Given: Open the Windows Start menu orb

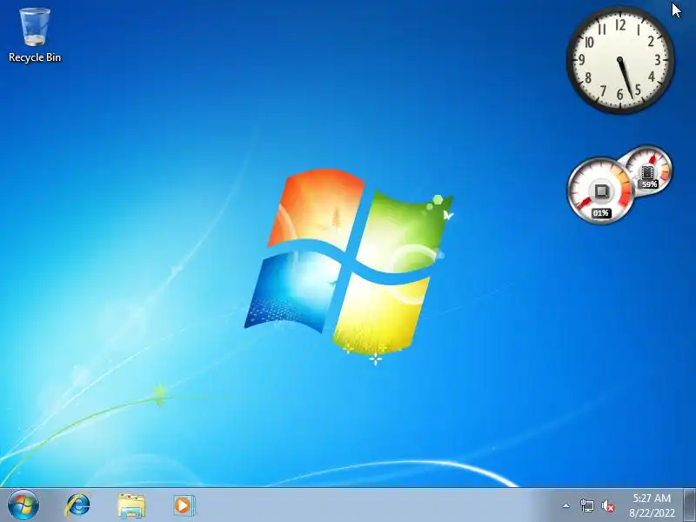Looking at the screenshot, I should point(23,505).
